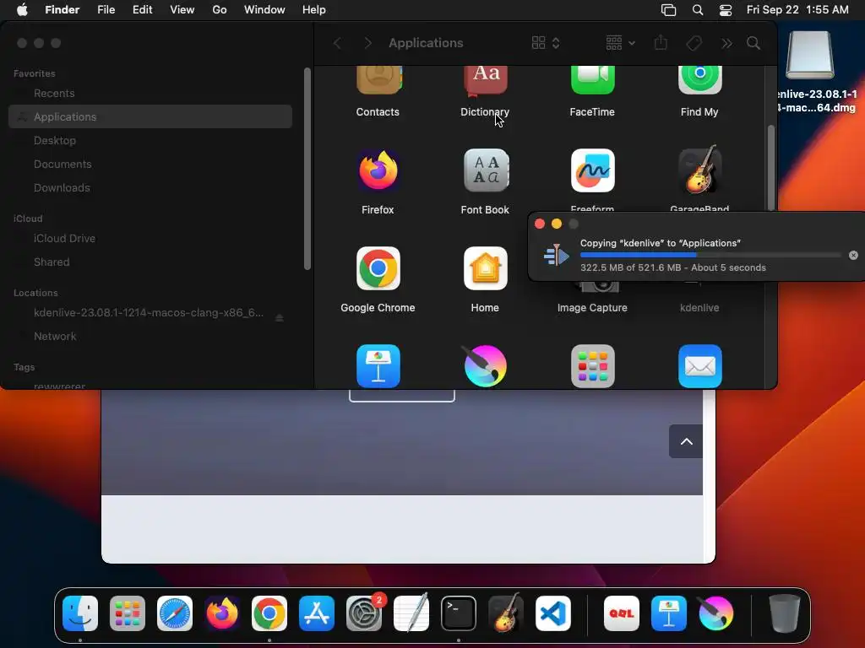The height and width of the screenshot is (648, 865).
Task: Go back in Finder navigation
Action: tap(338, 43)
